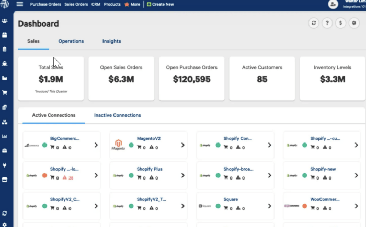
Task: Click the plug integrations icon in sidebar
Action: coord(5,165)
